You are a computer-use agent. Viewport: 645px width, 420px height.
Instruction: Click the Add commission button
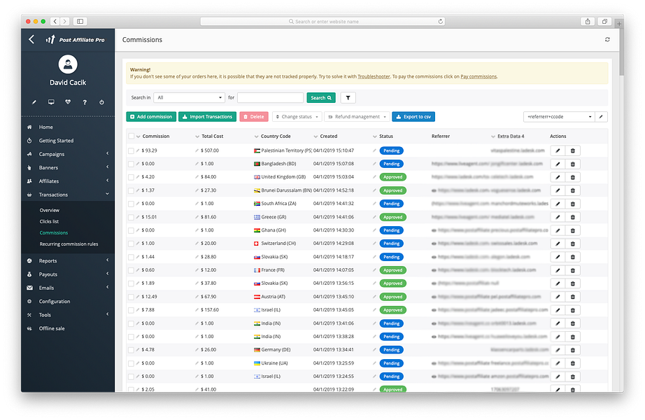[150, 116]
